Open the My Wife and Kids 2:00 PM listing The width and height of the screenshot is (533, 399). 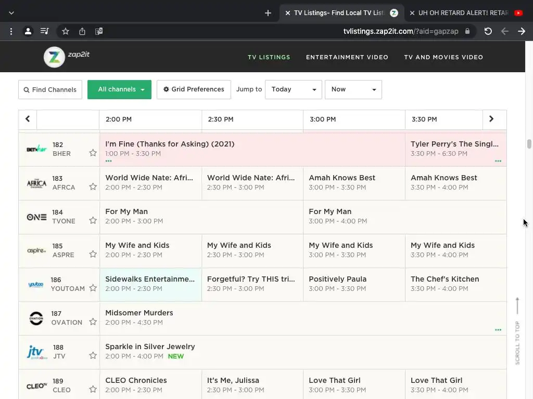[150, 250]
